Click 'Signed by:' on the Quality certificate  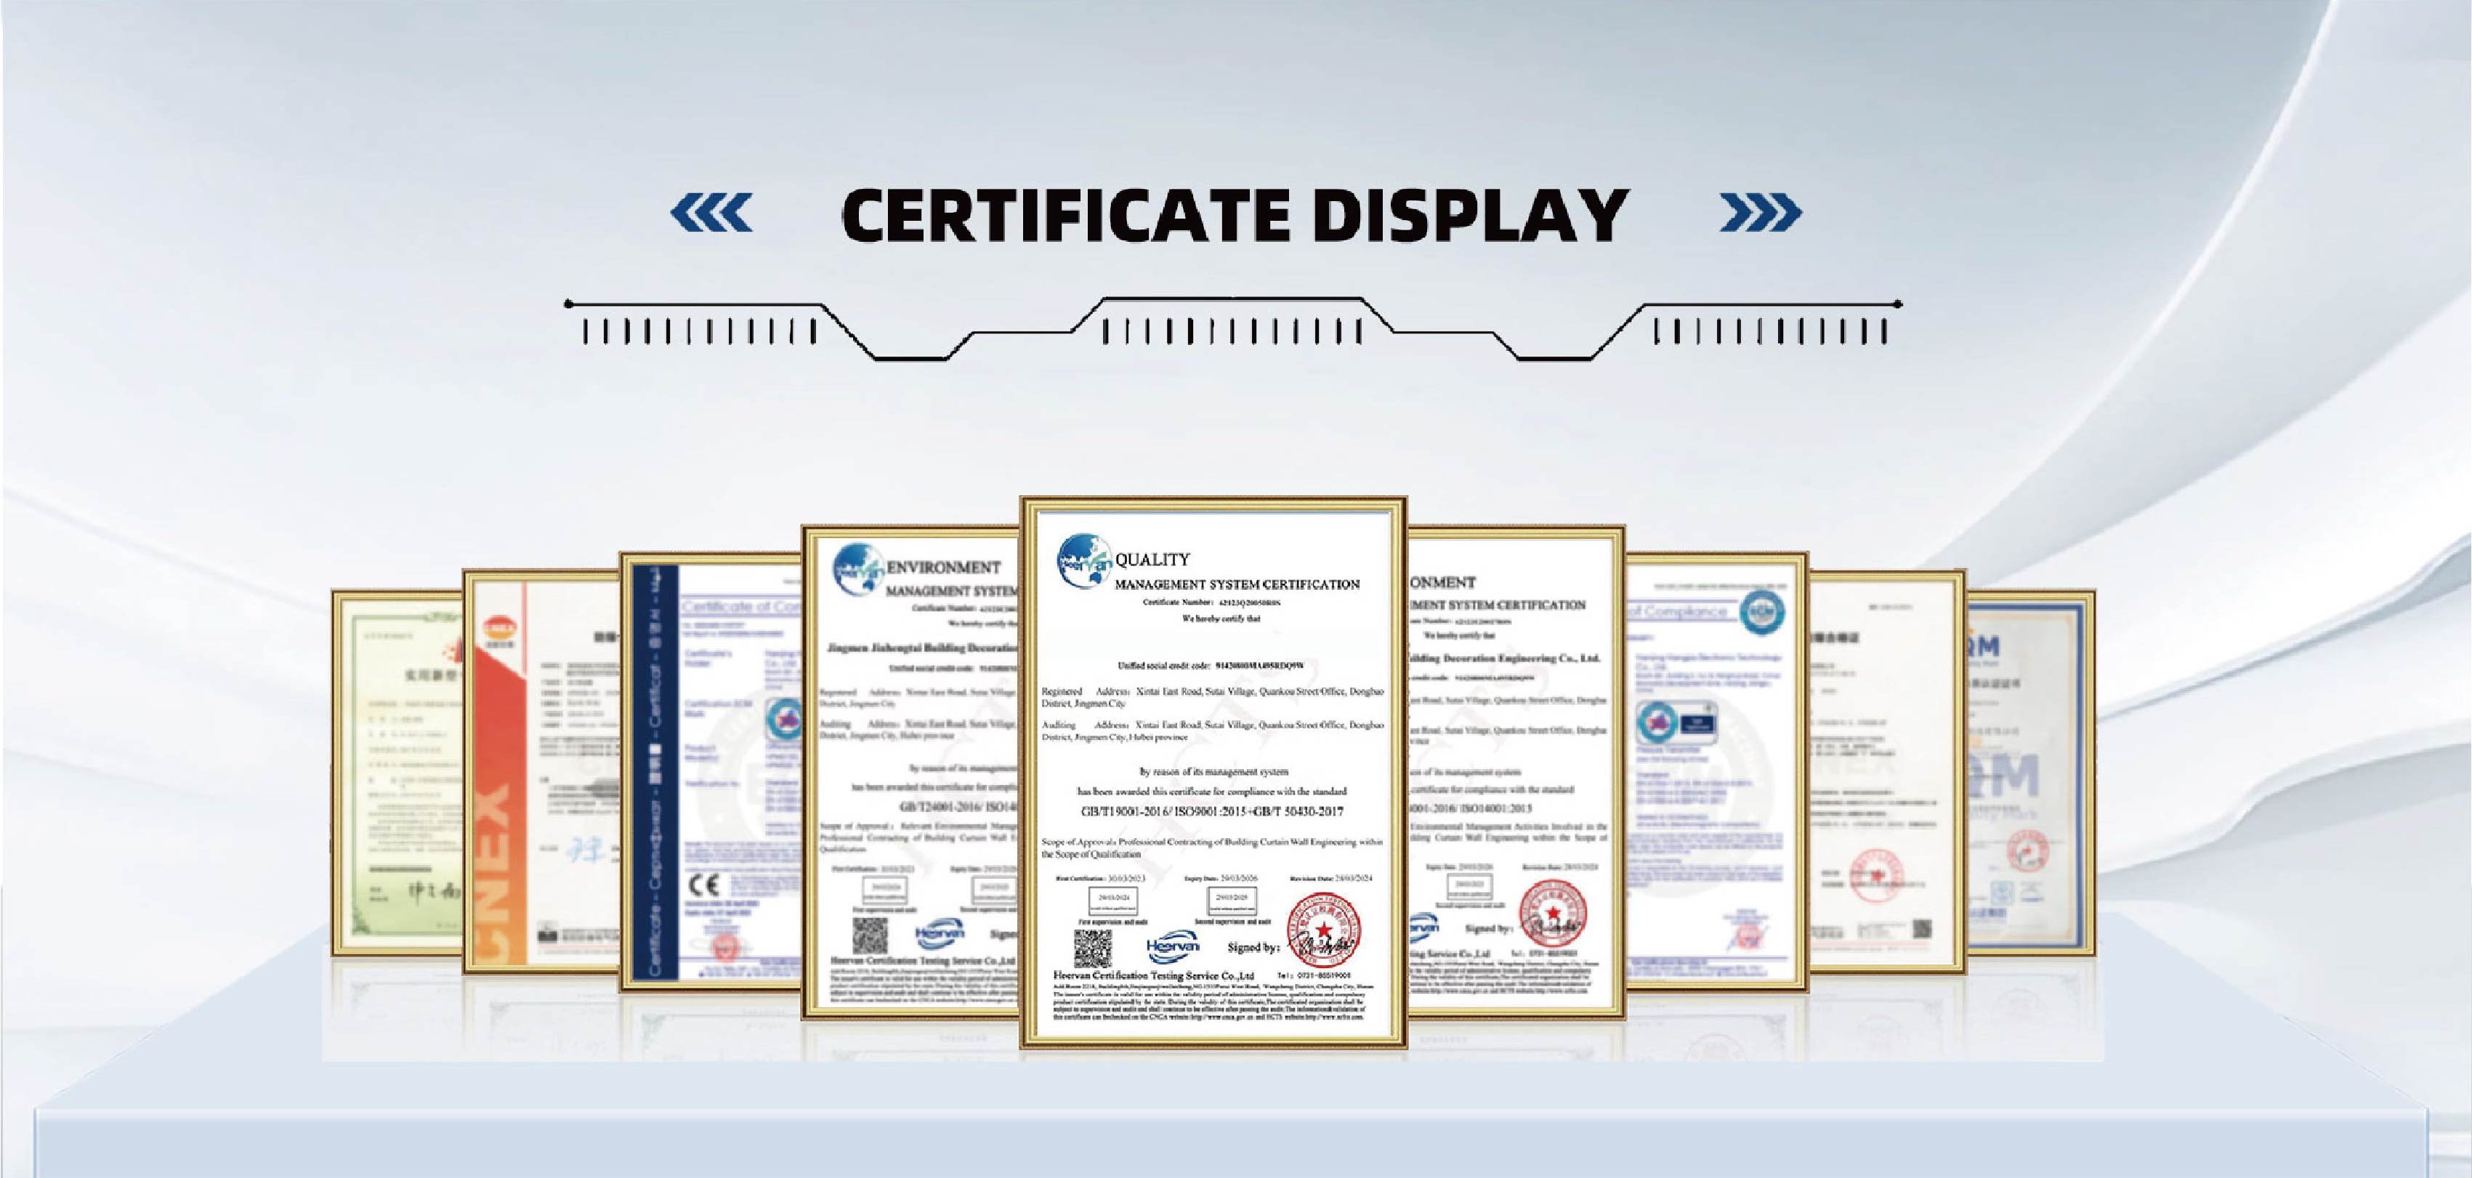click(x=1254, y=948)
